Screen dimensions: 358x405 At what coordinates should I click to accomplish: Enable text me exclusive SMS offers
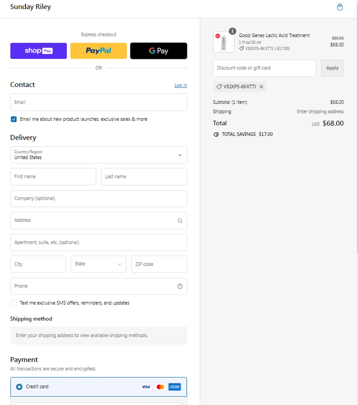click(13, 303)
